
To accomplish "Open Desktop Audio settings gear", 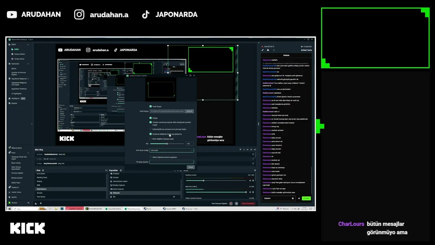I will (x=253, y=181).
